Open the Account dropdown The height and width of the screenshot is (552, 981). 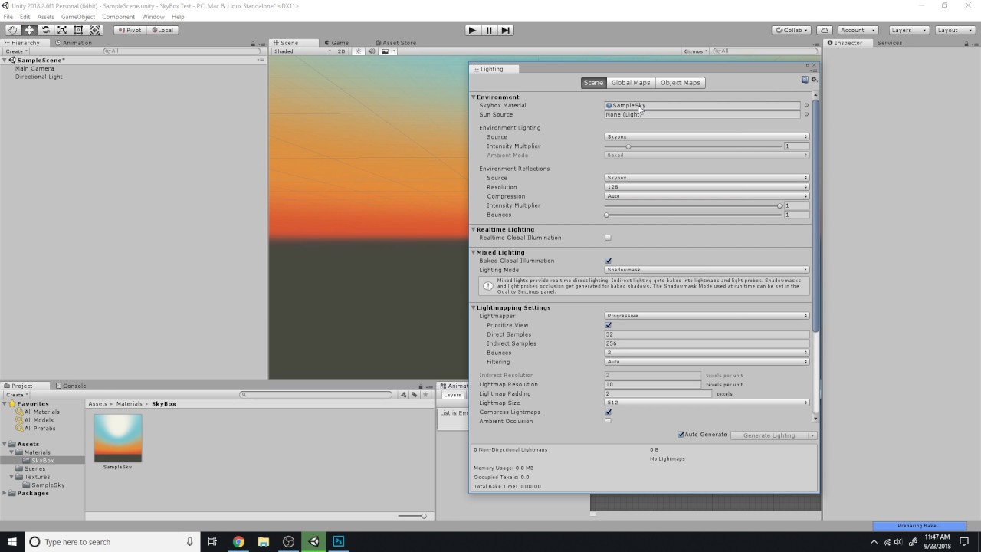click(857, 30)
